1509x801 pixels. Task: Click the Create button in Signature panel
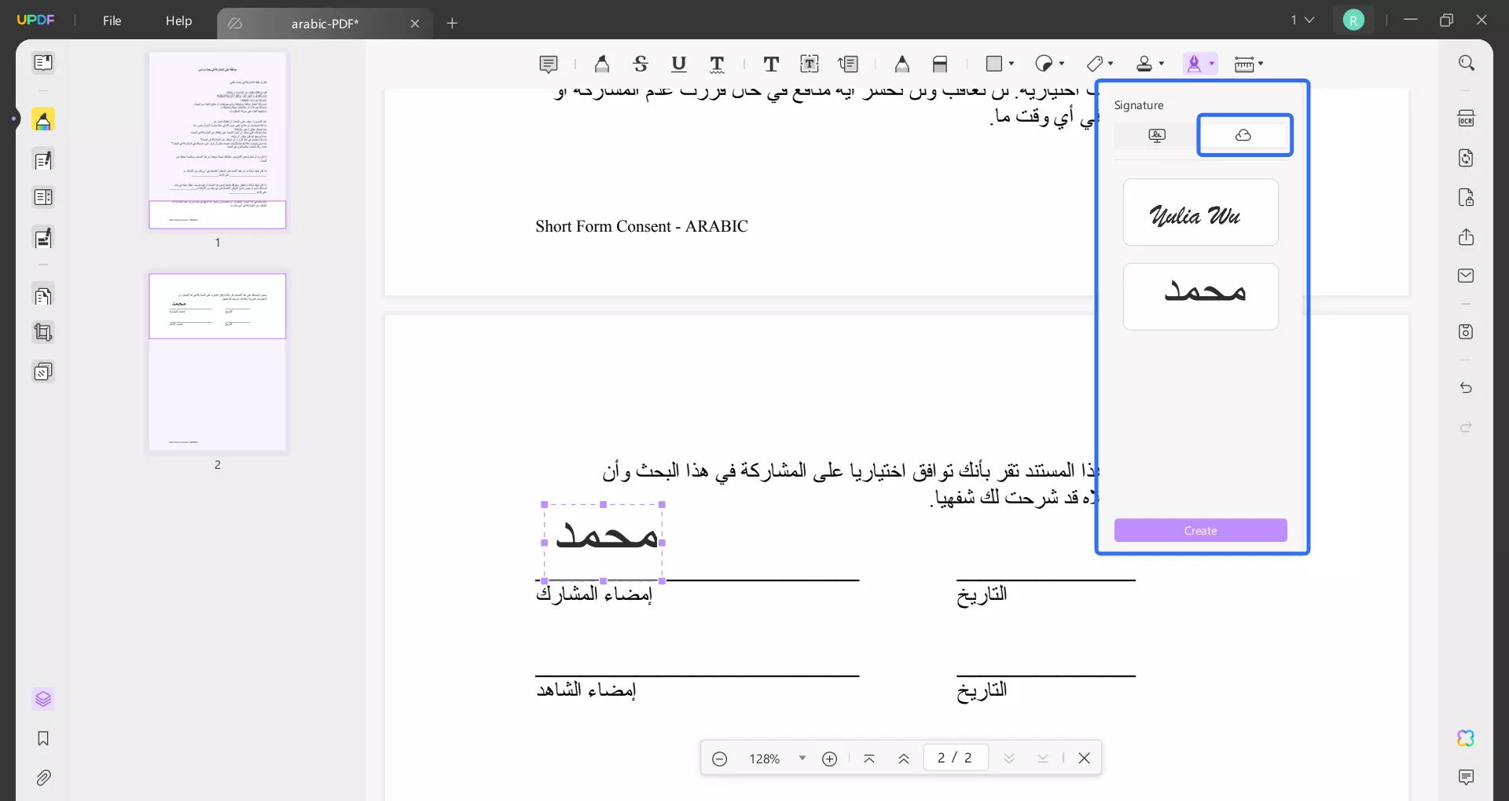coord(1200,530)
